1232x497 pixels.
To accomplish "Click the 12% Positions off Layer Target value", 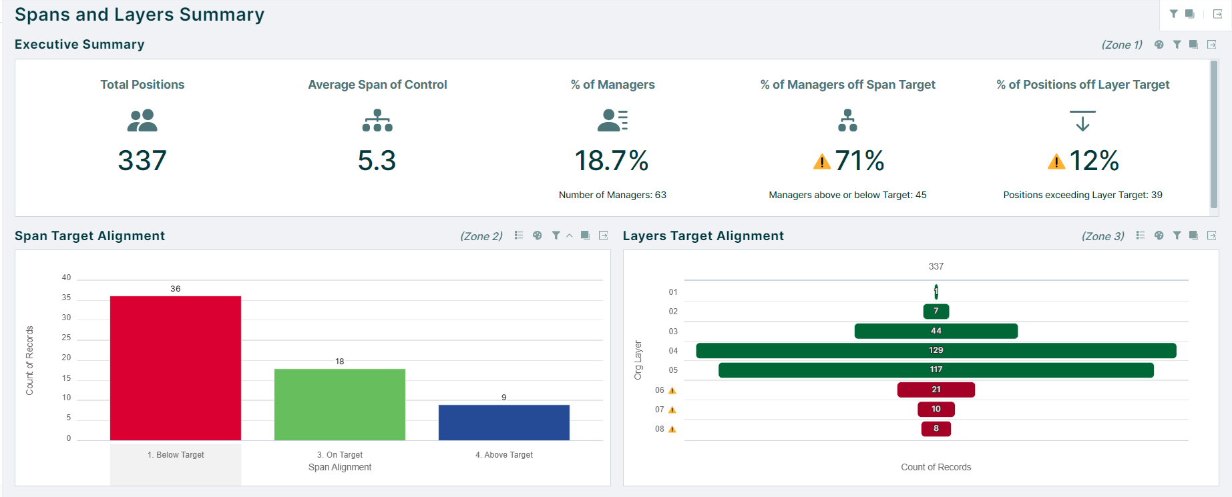I will 1093,161.
